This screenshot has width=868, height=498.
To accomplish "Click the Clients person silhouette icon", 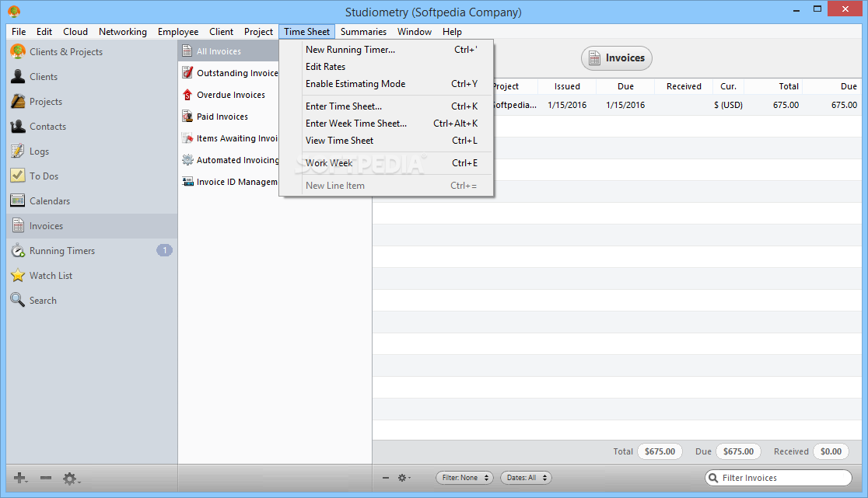I will pos(18,76).
